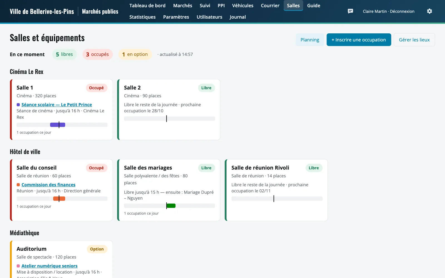This screenshot has width=445, height=278.
Task: Filter by 3 occupés chip
Action: [97, 54]
